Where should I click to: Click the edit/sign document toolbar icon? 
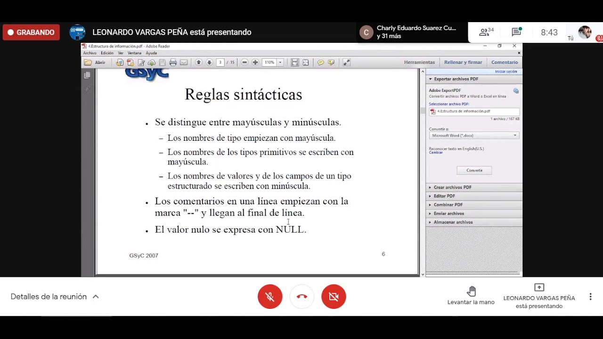[141, 62]
